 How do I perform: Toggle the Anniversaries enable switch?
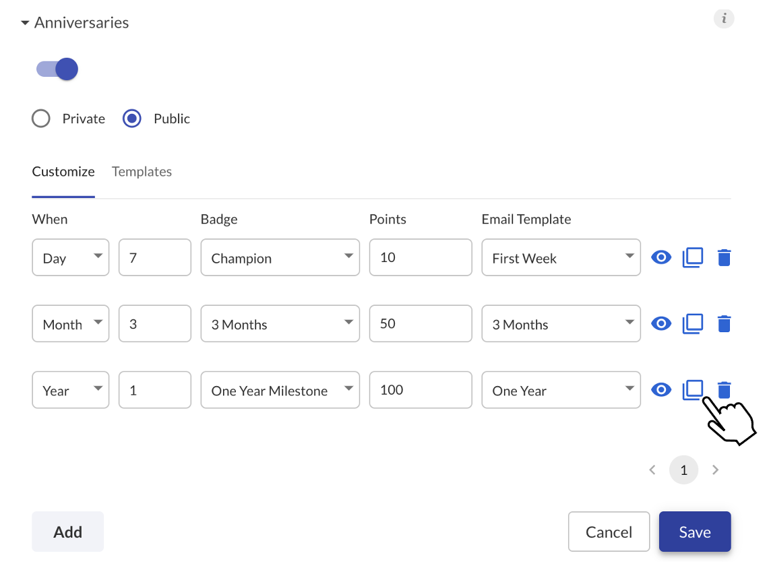coord(57,69)
